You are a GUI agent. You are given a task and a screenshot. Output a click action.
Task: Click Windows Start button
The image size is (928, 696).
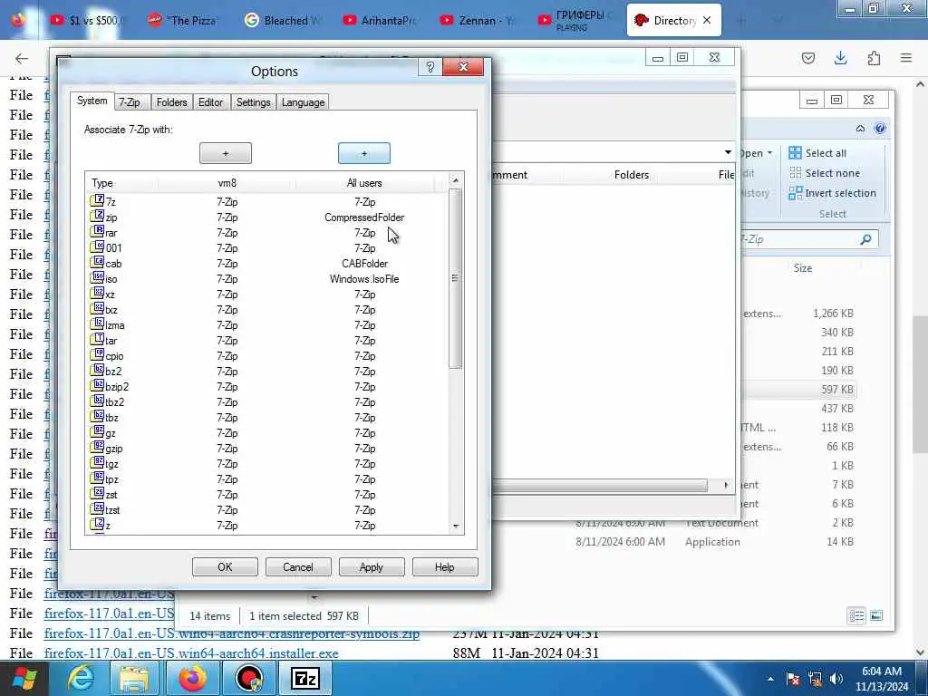(x=24, y=678)
